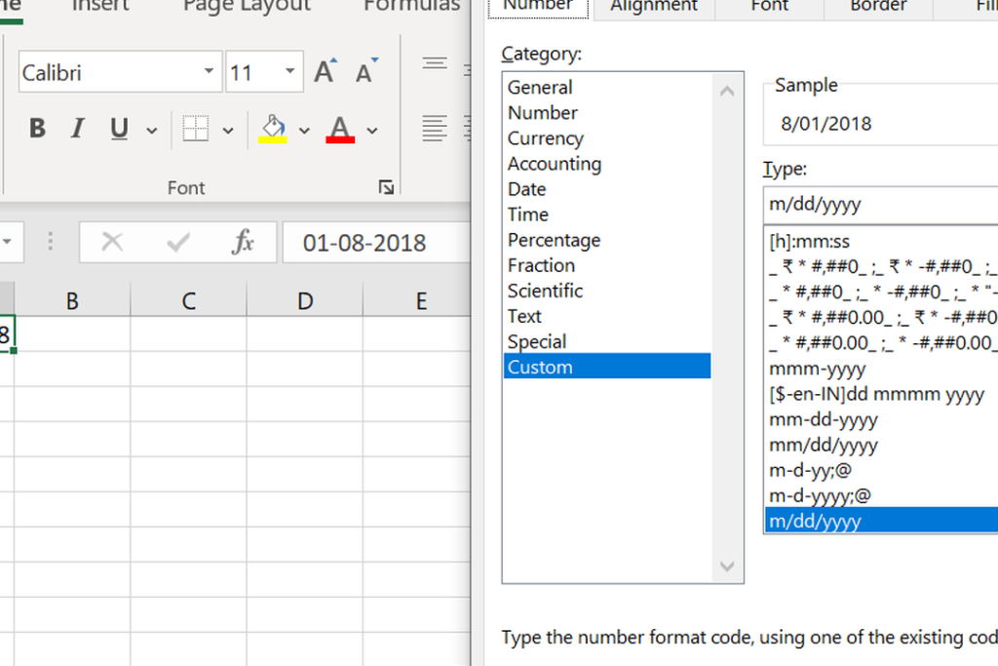The image size is (998, 666).
Task: Open the Page Layout ribbon tab
Action: [x=246, y=6]
